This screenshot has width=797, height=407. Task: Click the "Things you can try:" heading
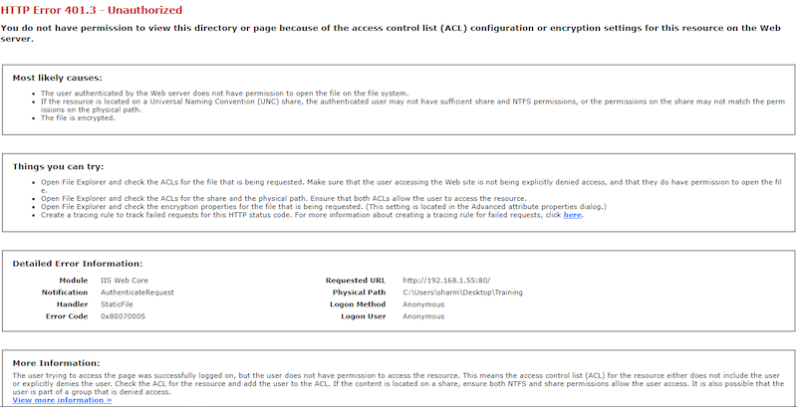(x=58, y=167)
